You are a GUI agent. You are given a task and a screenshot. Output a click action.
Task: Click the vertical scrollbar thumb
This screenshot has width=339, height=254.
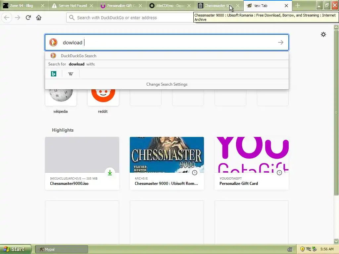pos(336,112)
